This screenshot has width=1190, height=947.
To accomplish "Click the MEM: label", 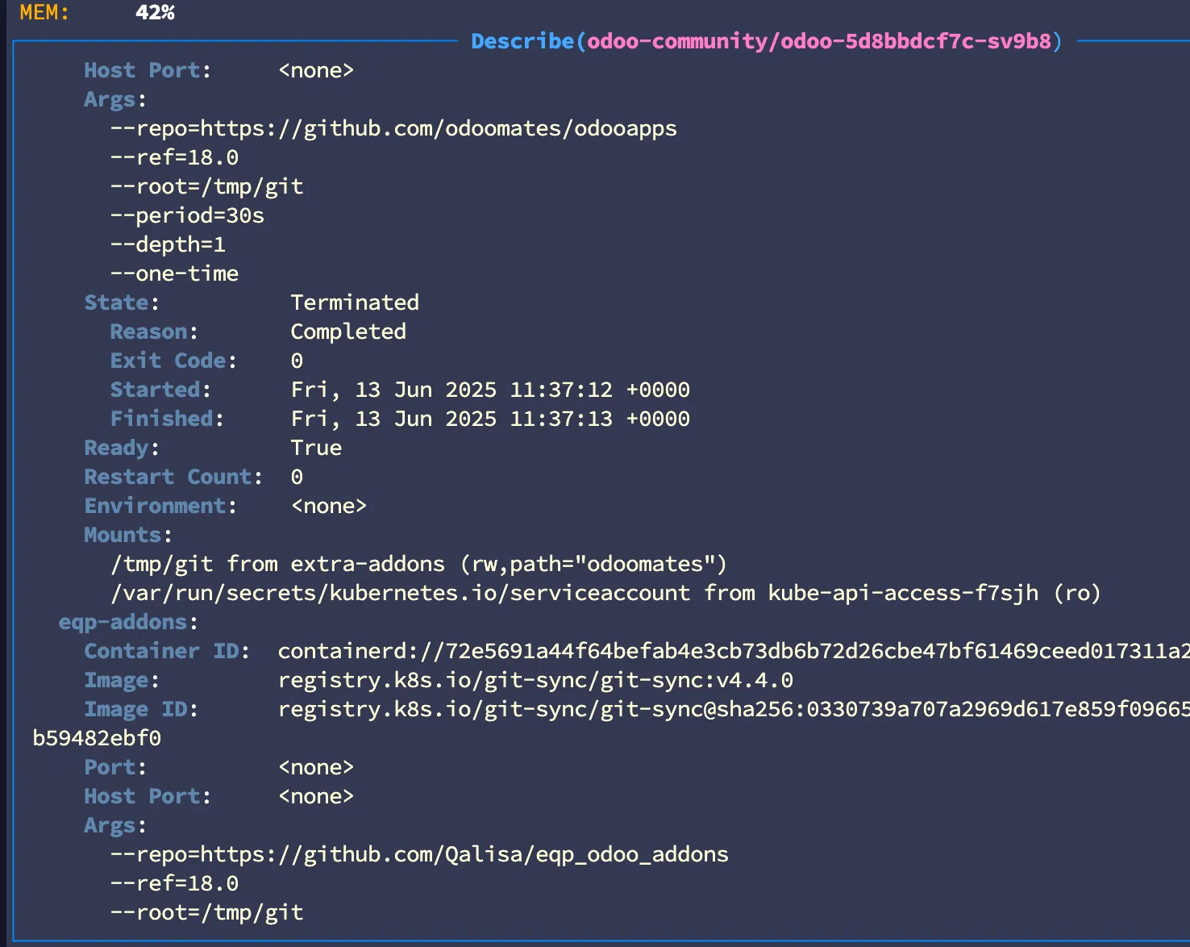I will click(44, 12).
